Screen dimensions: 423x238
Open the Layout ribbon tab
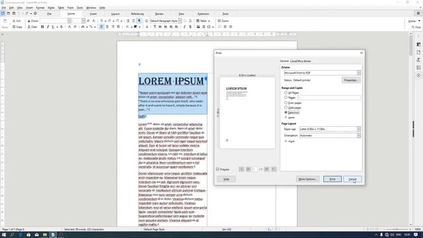[x=115, y=14]
